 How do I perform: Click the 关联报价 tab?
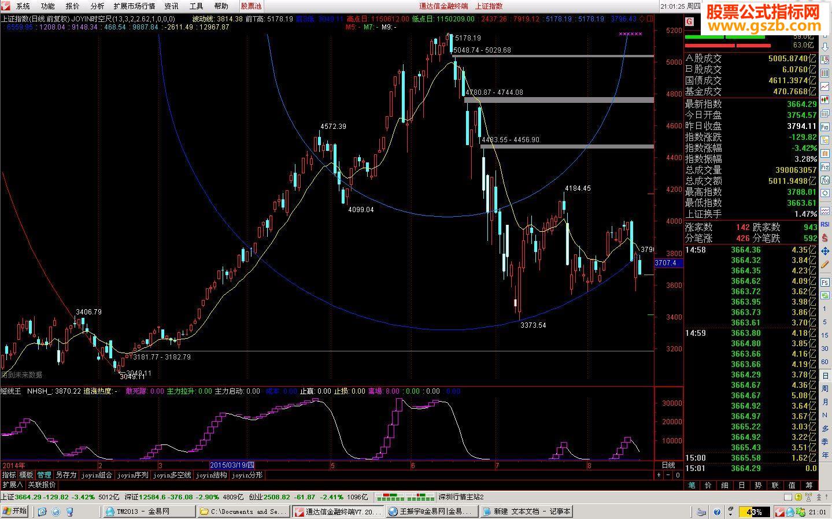pos(42,485)
